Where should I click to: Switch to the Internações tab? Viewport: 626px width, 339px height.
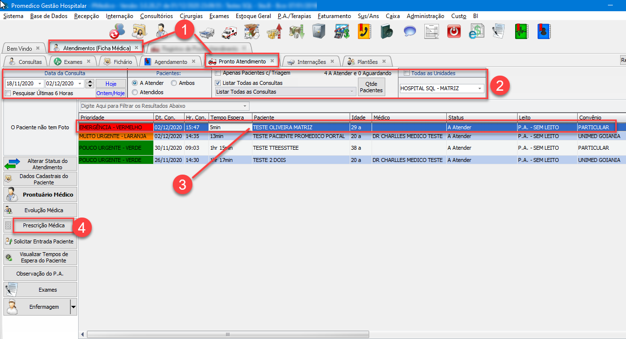click(311, 62)
